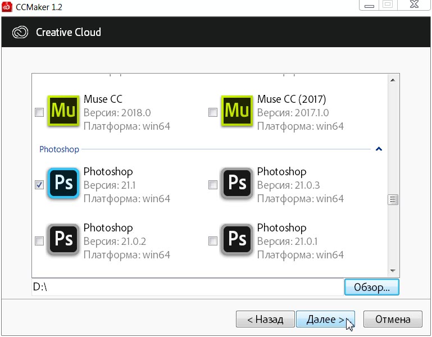Select the Muse CC (2017) checkbox

coord(213,112)
